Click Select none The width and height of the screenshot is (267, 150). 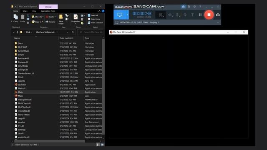click(x=94, y=19)
